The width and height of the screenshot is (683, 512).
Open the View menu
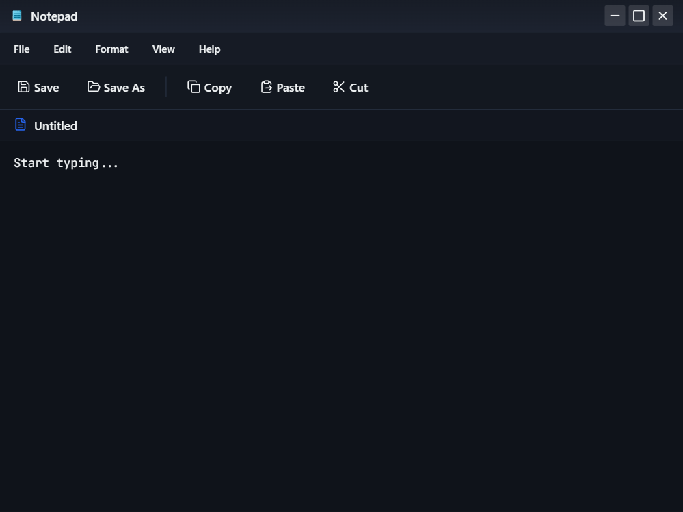[163, 49]
